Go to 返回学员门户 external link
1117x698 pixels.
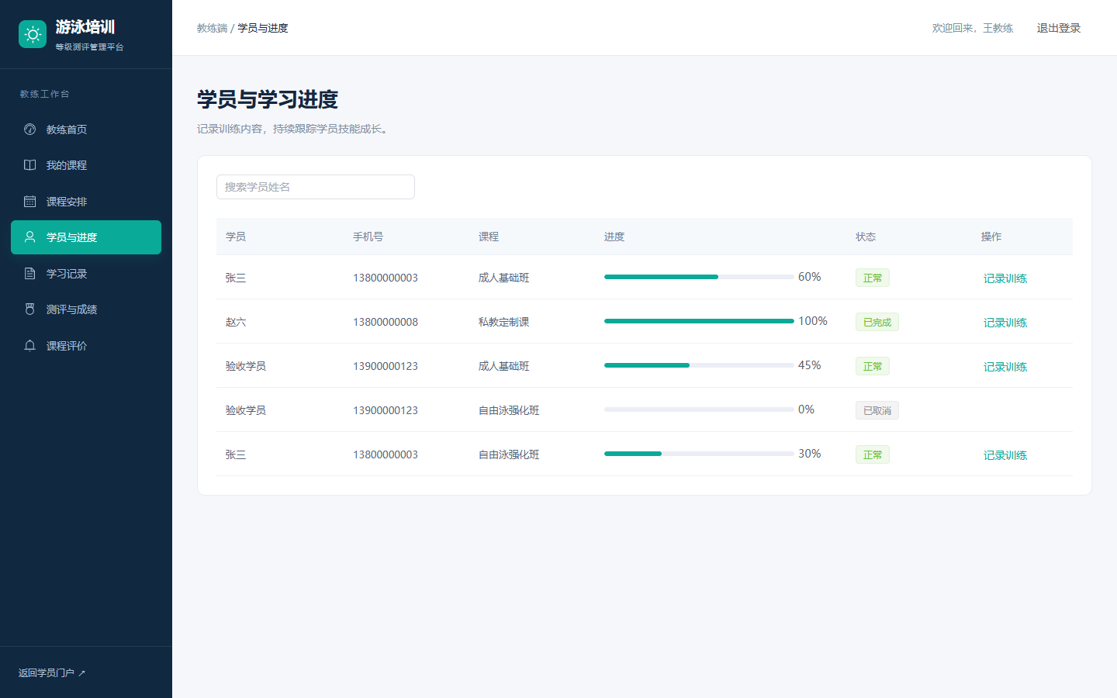[52, 673]
